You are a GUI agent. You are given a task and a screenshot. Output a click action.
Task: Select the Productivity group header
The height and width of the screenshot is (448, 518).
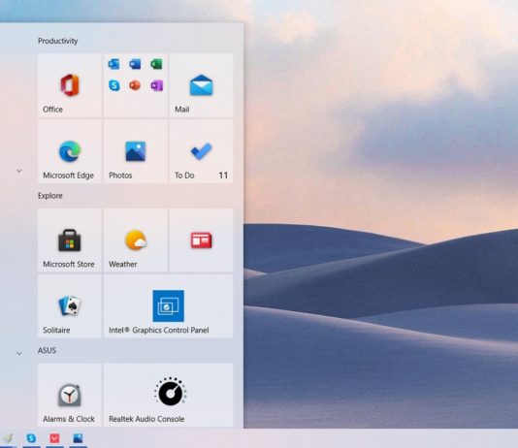pyautogui.click(x=58, y=41)
